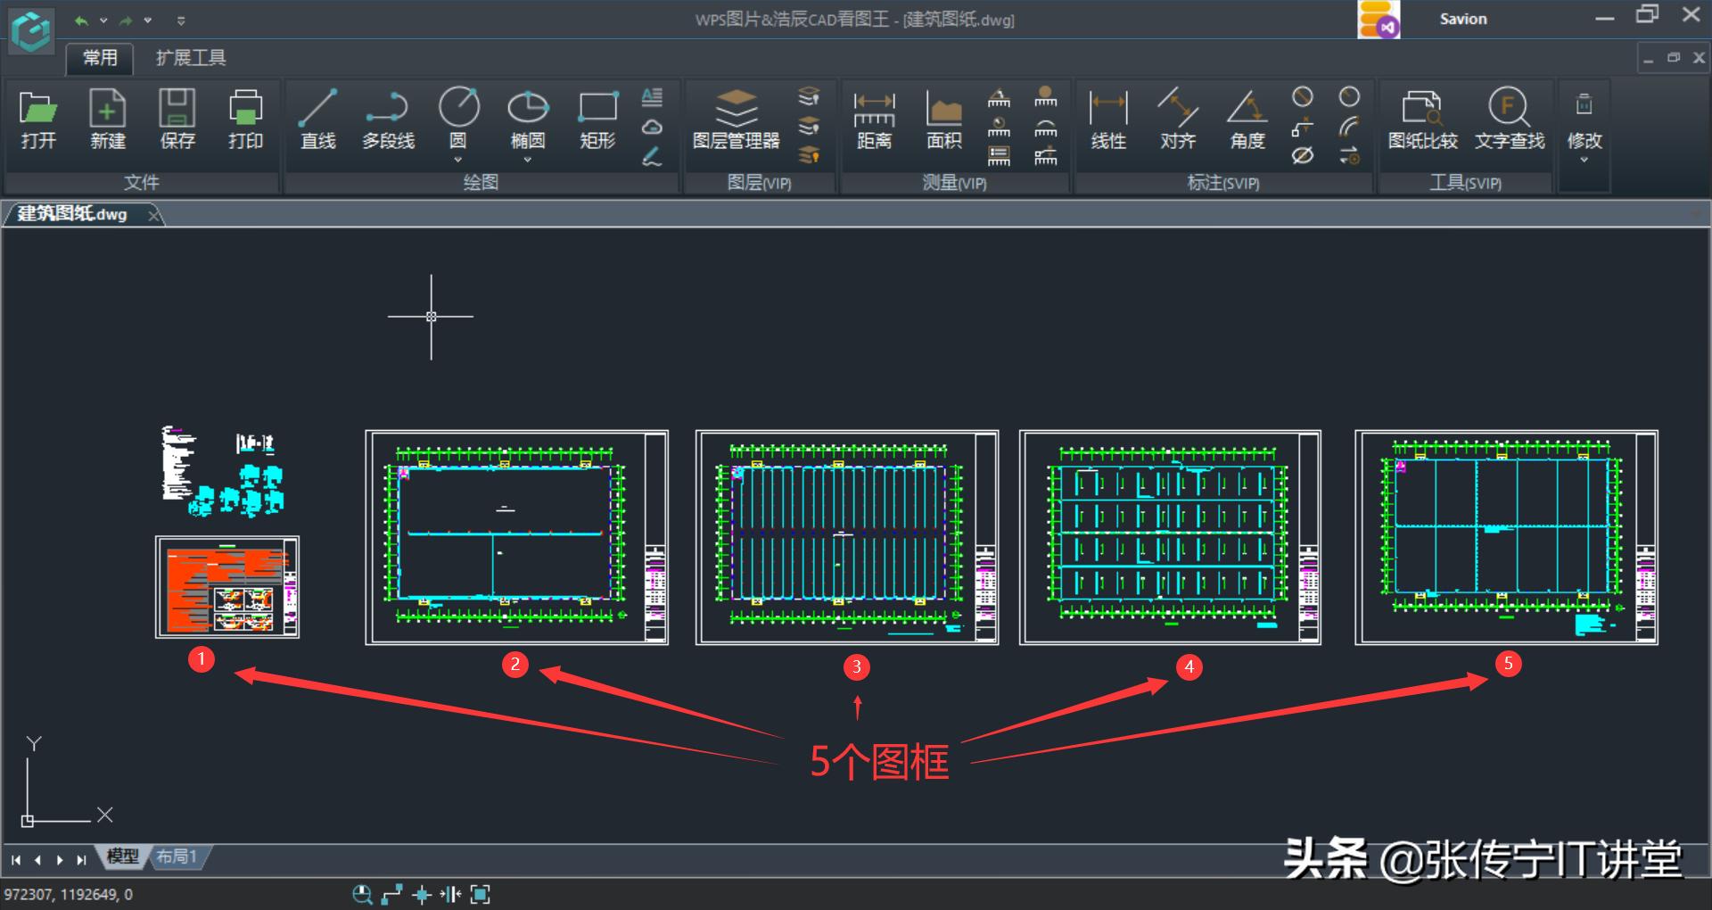Viewport: 1712px width, 910px height.
Task: Expand the 椭圆 ellipse tool dropdown
Action: click(x=528, y=159)
